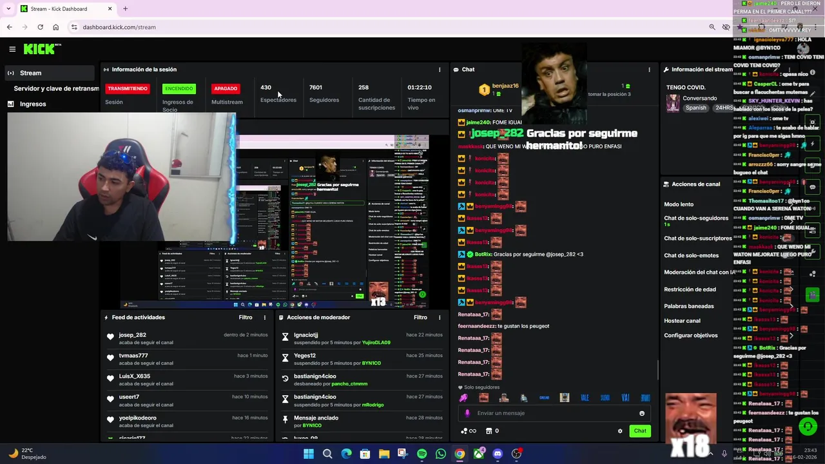This screenshot has height=464, width=825.
Task: Click the red APAGADO multistream badge
Action: tap(226, 89)
